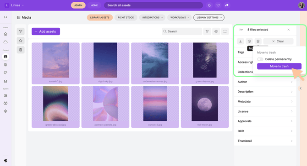Expand the Metadata section

coord(265,102)
